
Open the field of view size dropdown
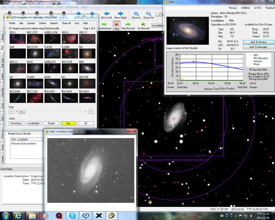(159, 15)
